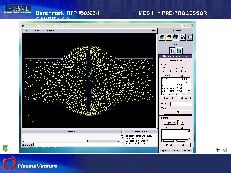Go to previous slide arrow
This screenshot has width=231, height=173.
(x=218, y=149)
